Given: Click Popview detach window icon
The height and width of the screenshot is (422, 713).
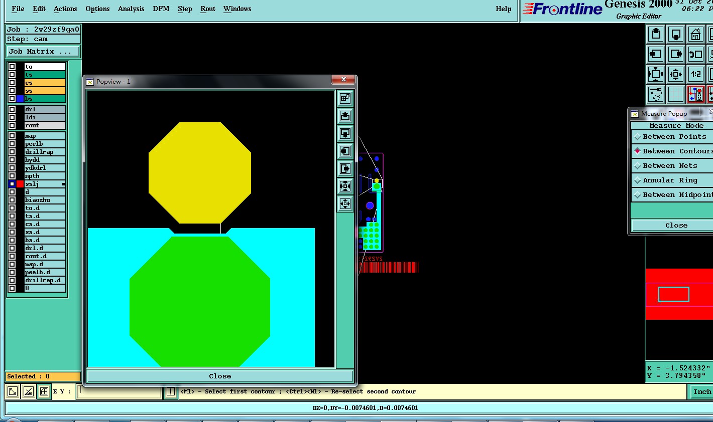Looking at the screenshot, I should tap(345, 98).
